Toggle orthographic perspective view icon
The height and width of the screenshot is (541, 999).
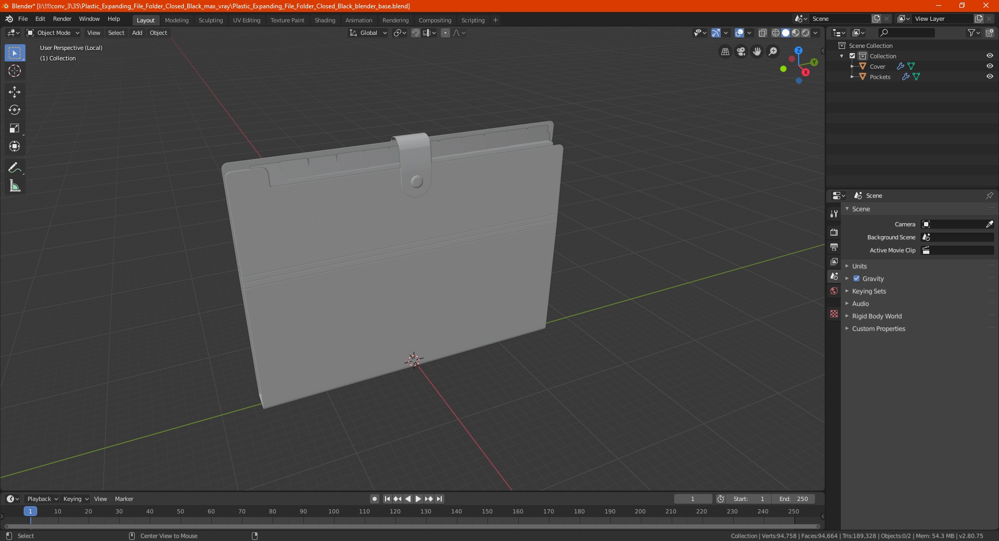pos(725,51)
